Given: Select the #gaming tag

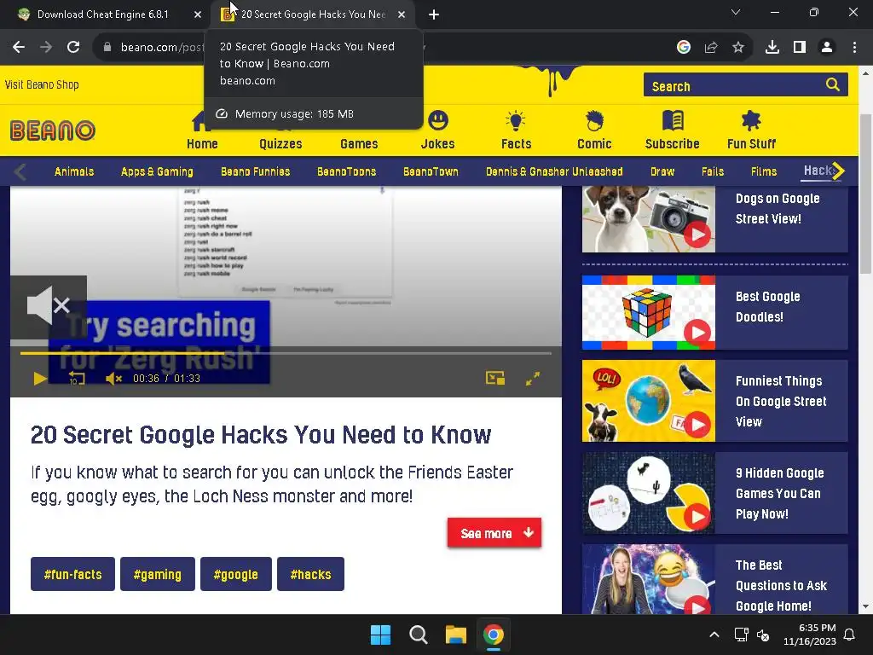Looking at the screenshot, I should [158, 574].
